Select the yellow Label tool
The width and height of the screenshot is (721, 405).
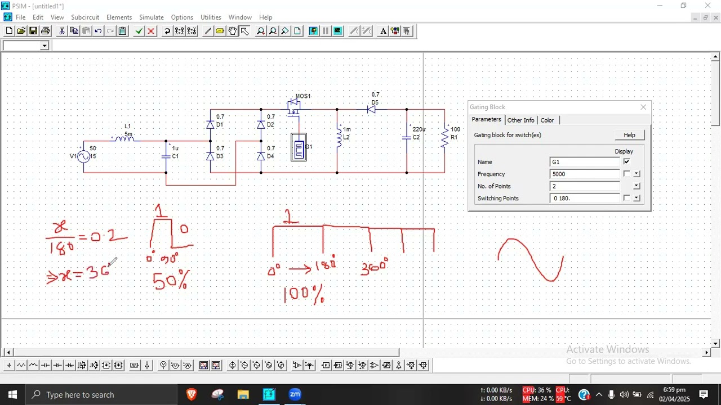coord(220,31)
